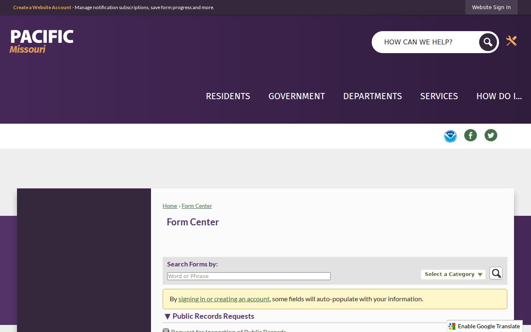Click the Form Center page heading
This screenshot has height=332, width=531.
point(193,222)
